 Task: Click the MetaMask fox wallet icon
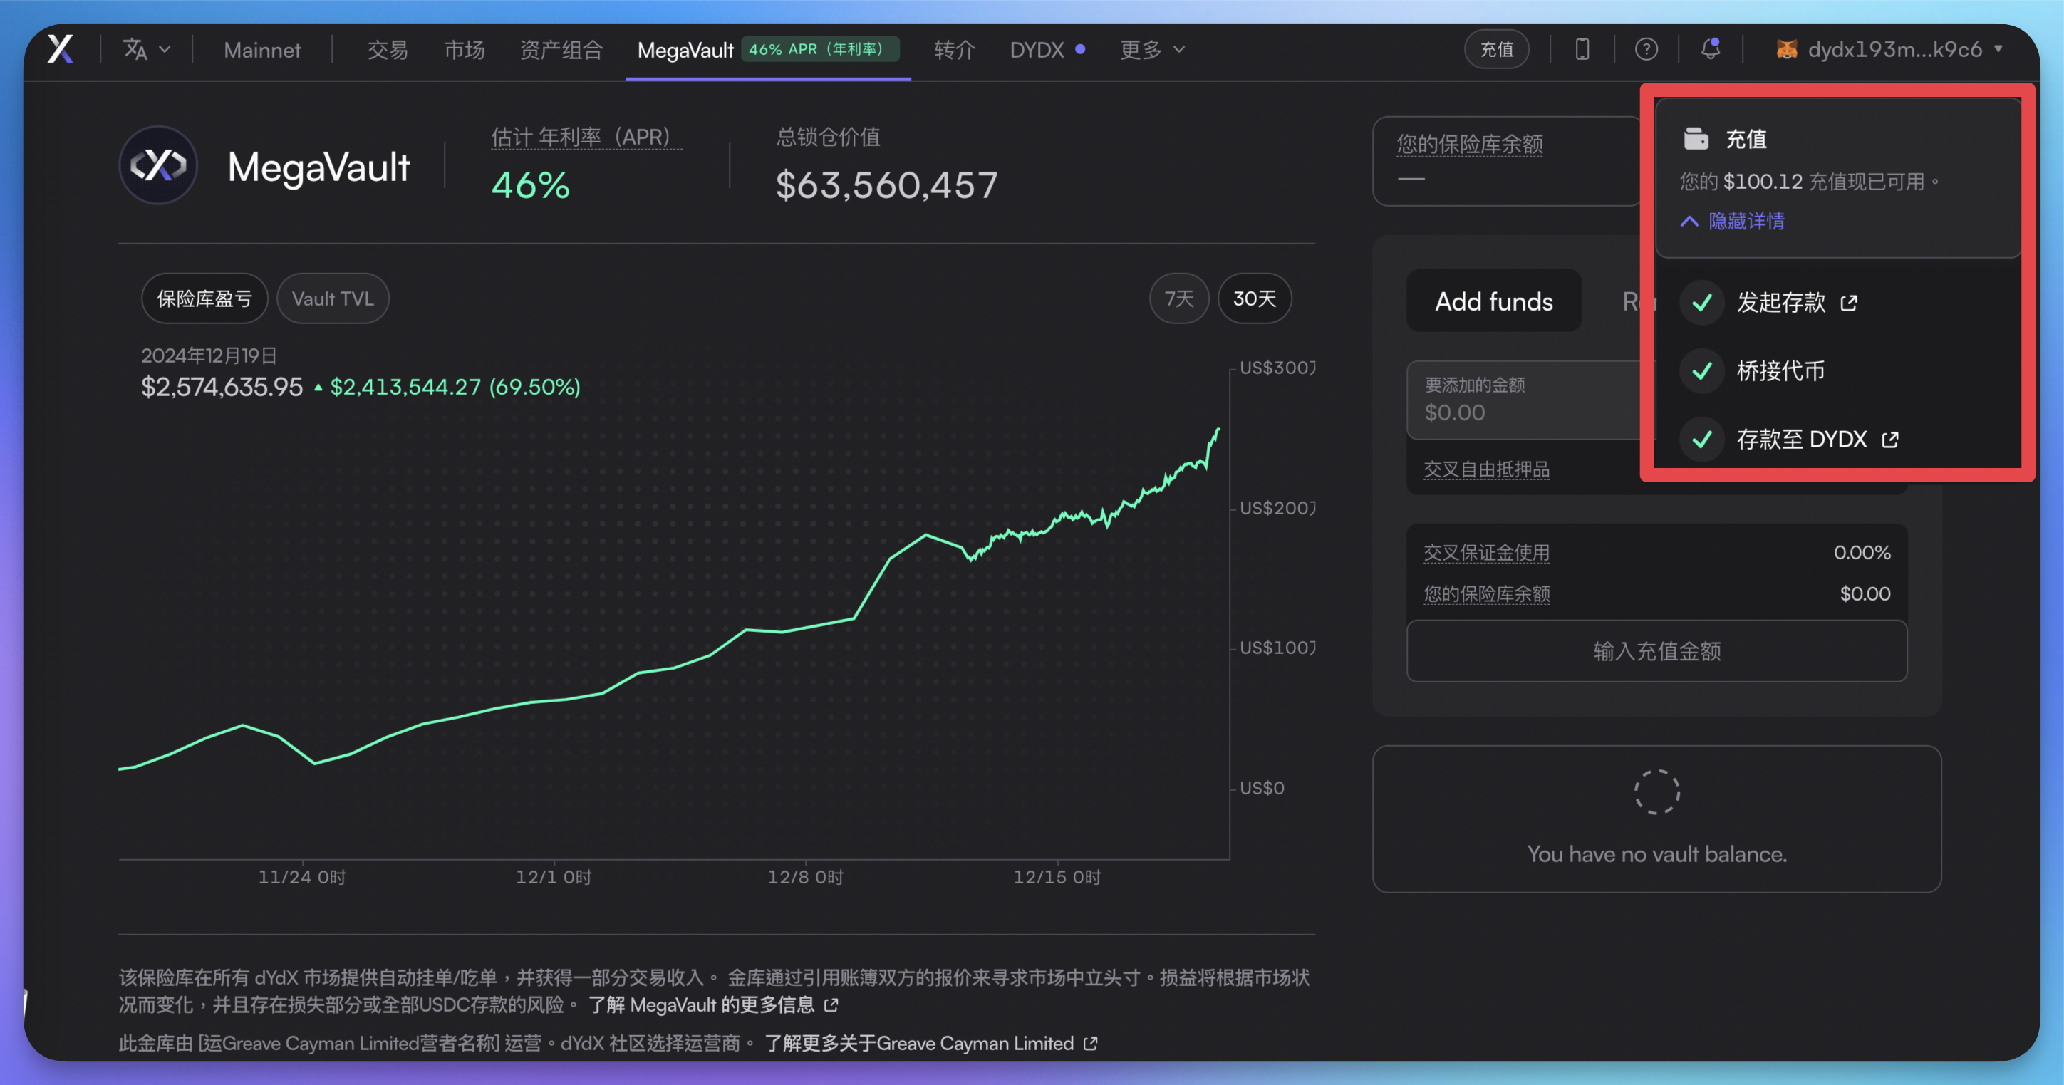(1786, 49)
